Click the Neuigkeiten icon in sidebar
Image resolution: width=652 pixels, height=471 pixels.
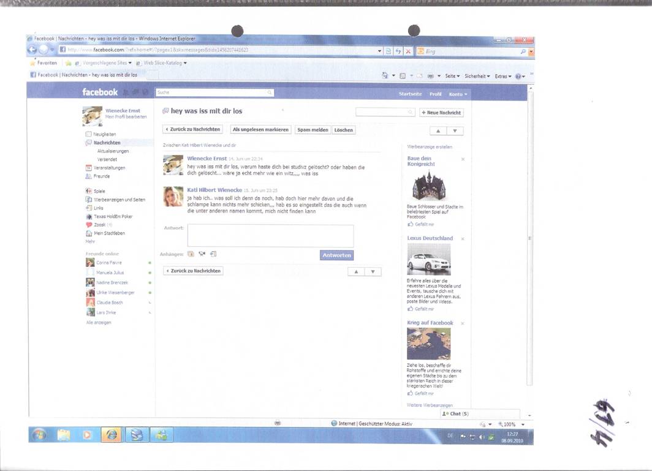89,134
